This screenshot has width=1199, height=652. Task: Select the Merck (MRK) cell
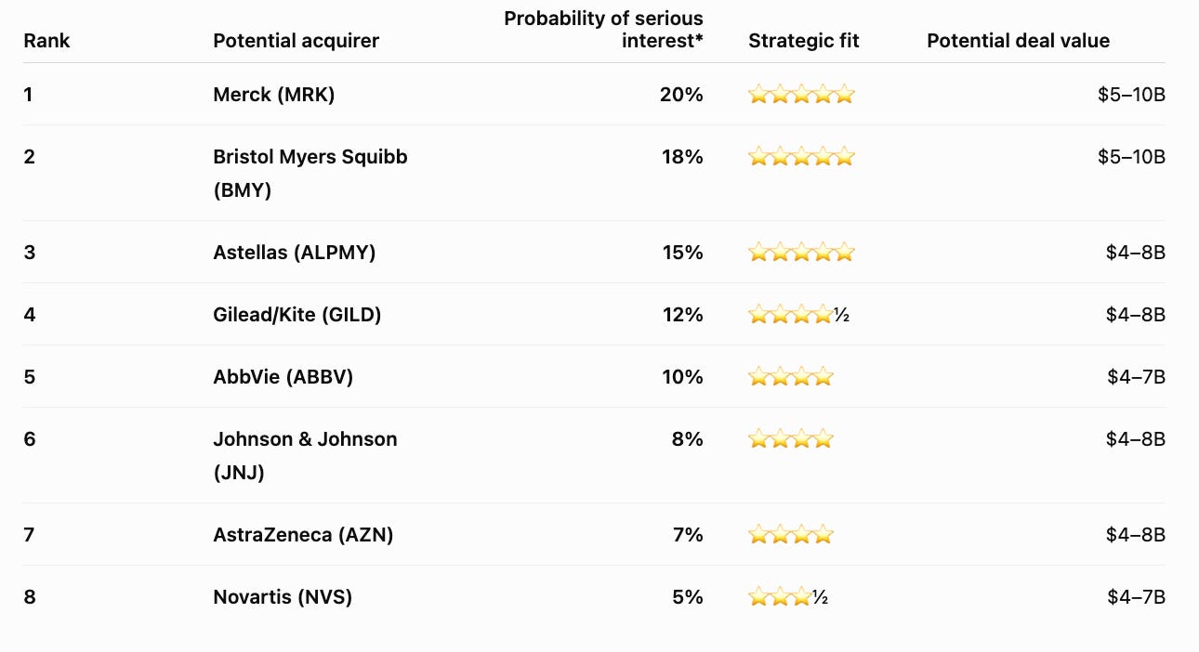point(274,94)
